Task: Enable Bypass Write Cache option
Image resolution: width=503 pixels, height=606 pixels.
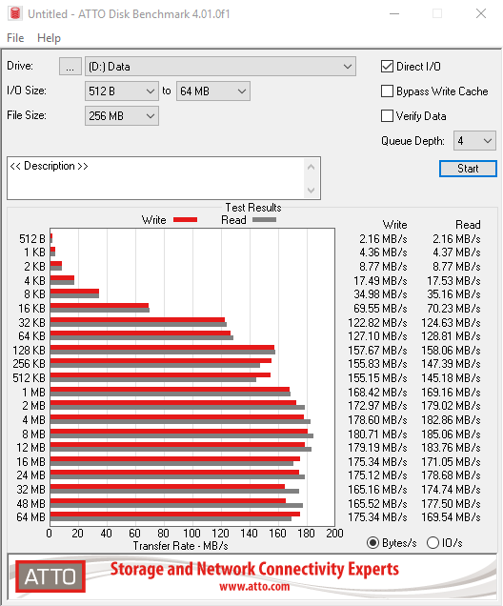Action: [387, 91]
